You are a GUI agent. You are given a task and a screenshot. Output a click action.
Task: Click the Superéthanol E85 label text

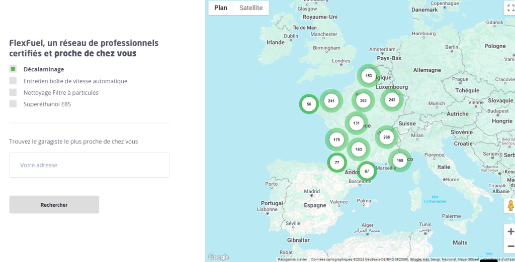47,104
